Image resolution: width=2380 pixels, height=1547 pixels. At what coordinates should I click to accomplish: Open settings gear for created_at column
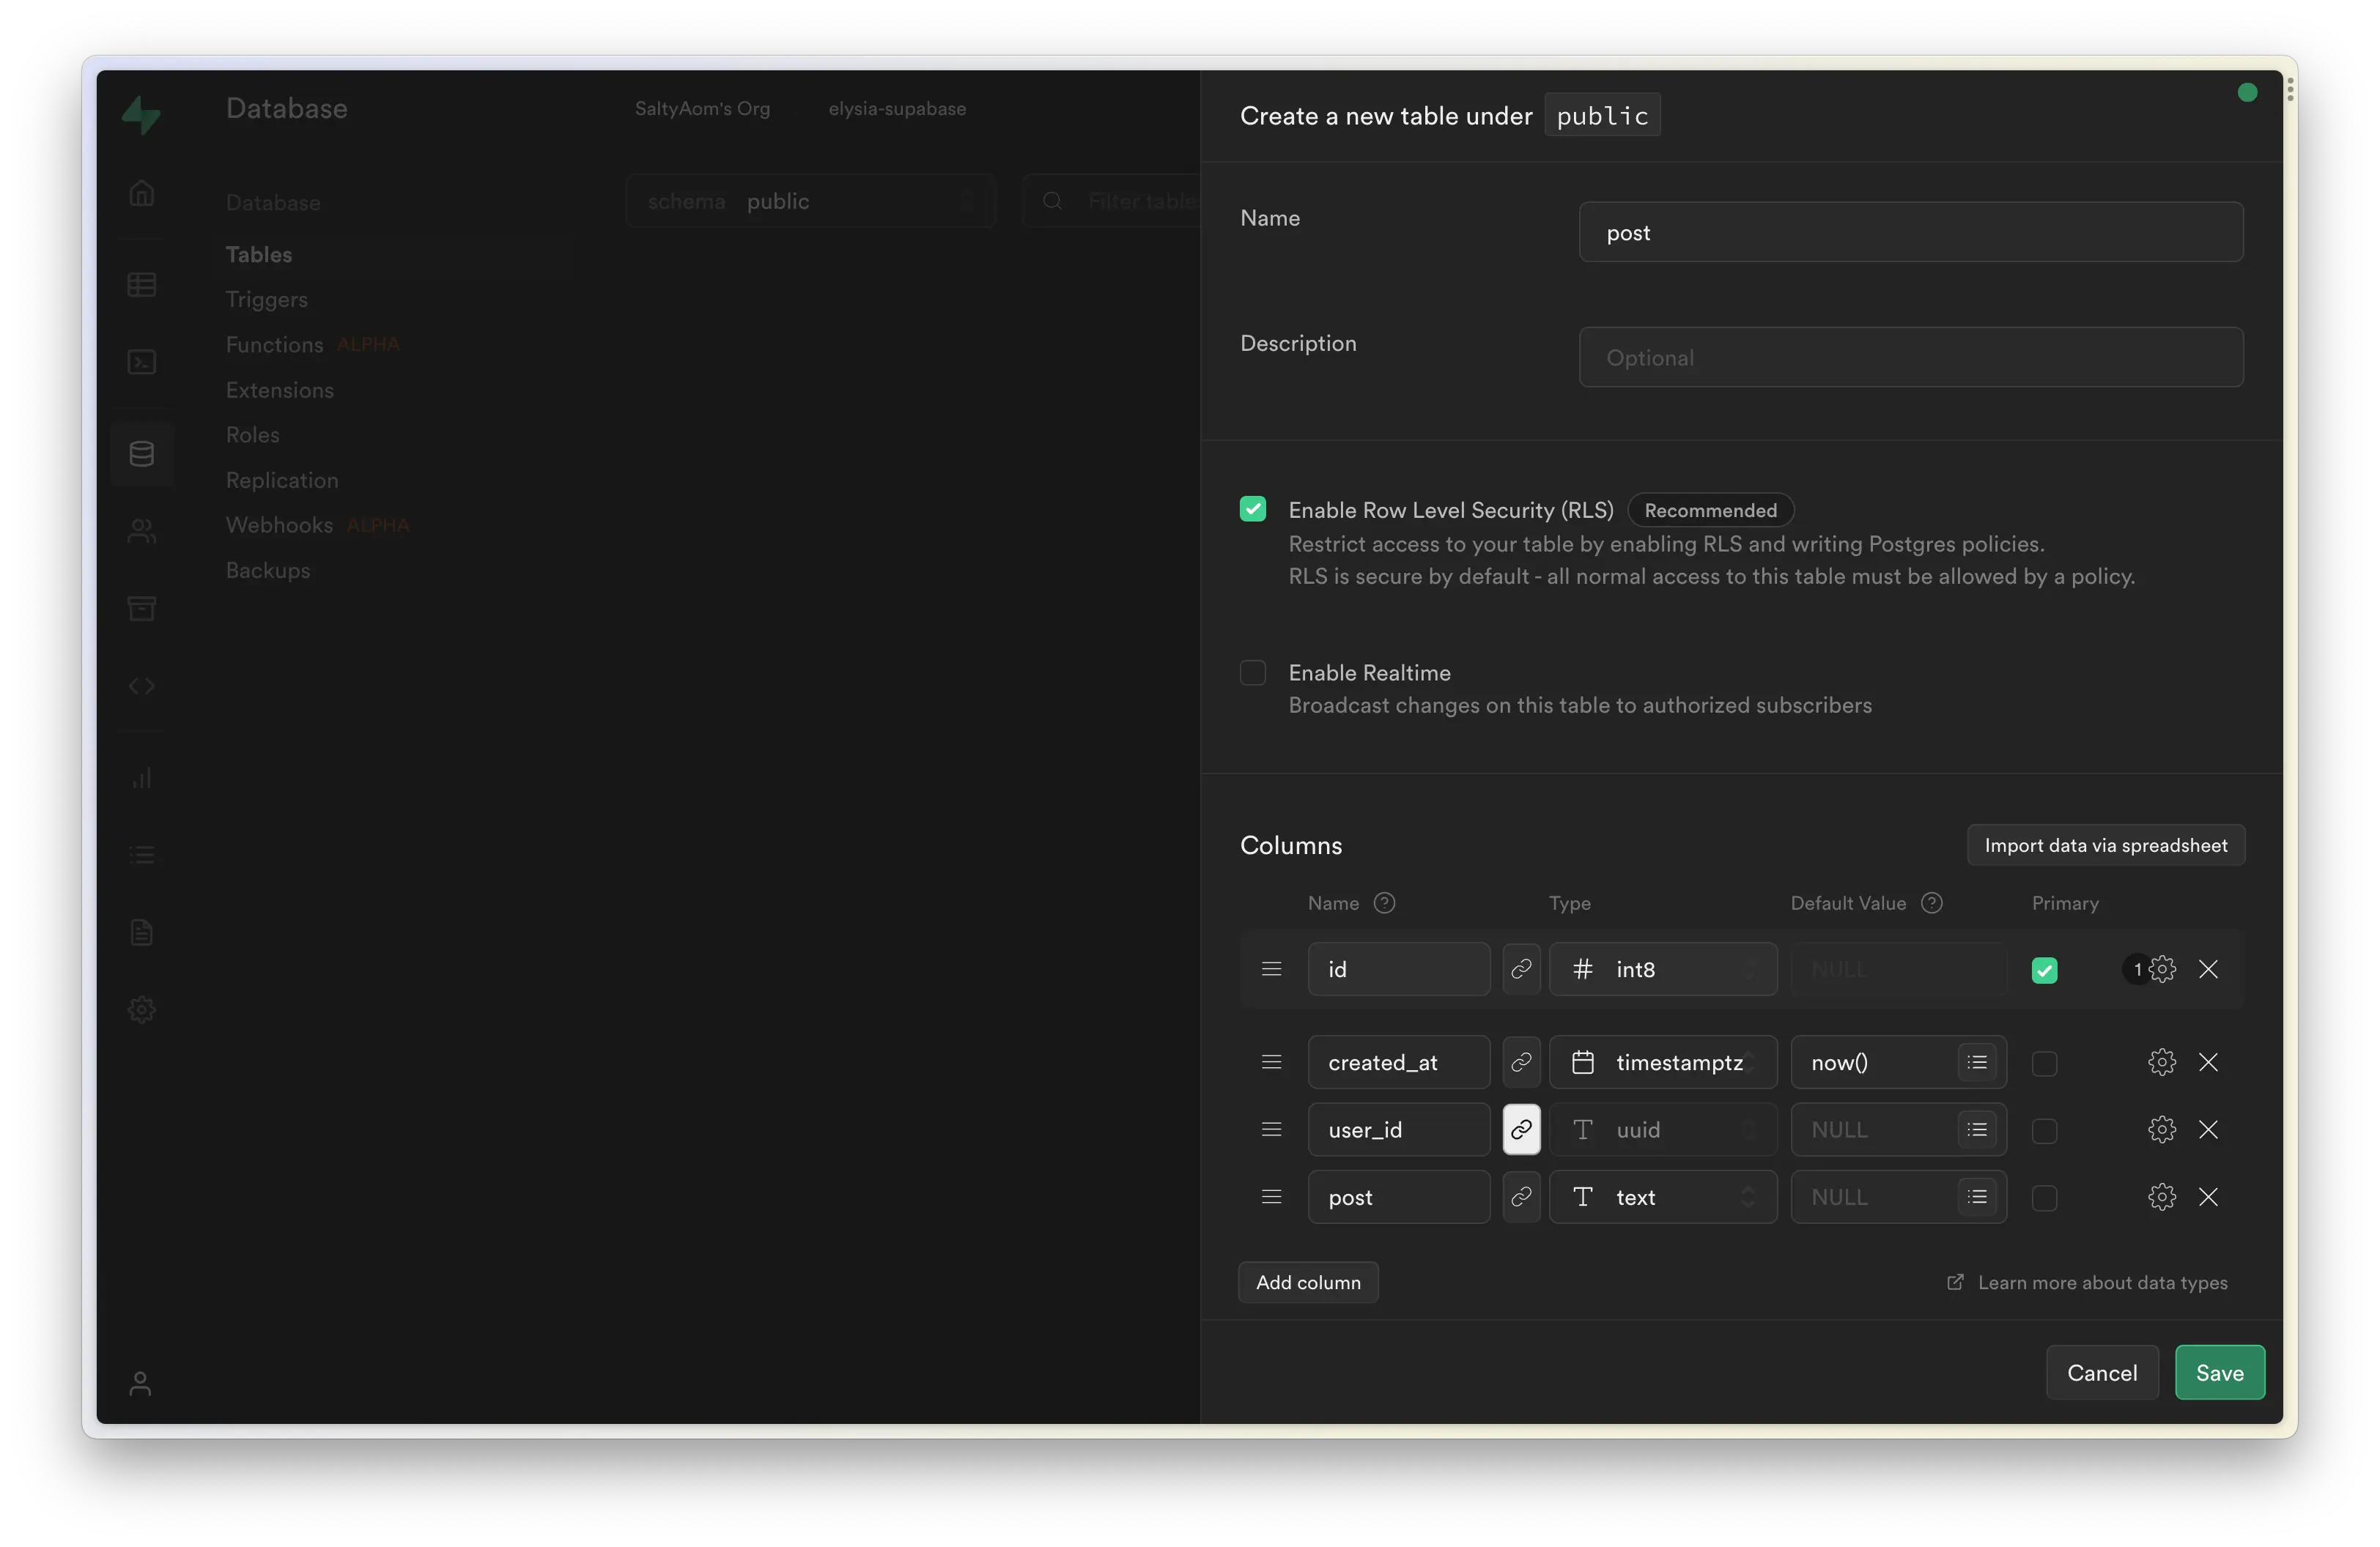[2161, 1061]
